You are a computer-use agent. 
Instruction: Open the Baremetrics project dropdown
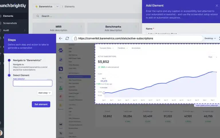pyautogui.click(x=47, y=7)
